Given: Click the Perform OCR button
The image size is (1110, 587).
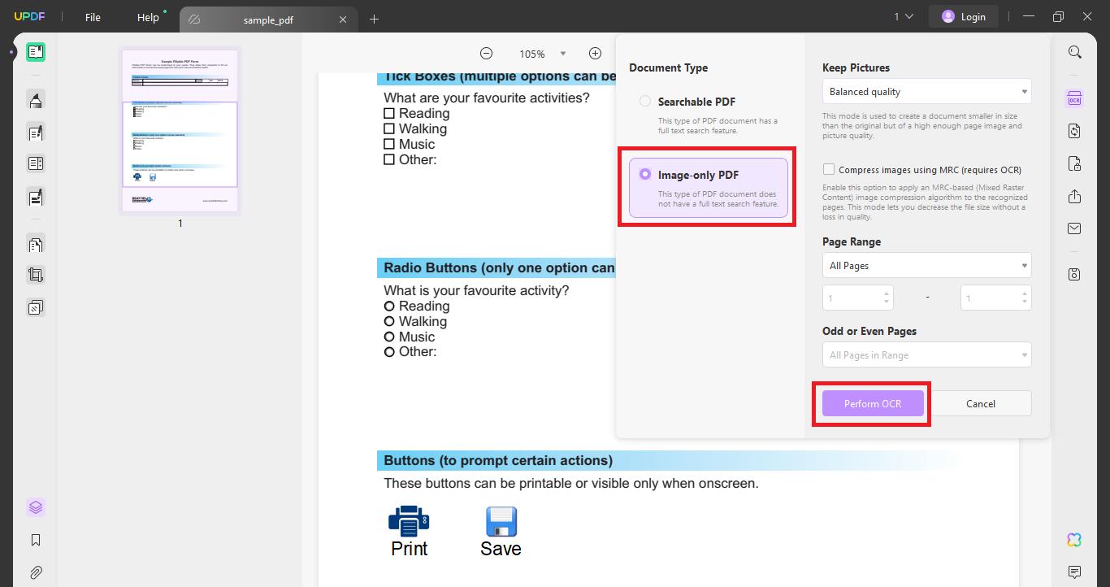Looking at the screenshot, I should point(872,403).
